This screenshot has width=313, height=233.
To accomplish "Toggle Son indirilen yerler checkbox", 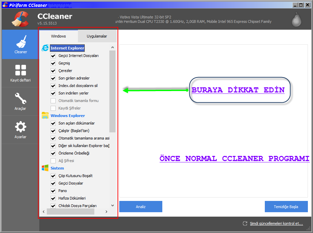I will pyautogui.click(x=53, y=93).
